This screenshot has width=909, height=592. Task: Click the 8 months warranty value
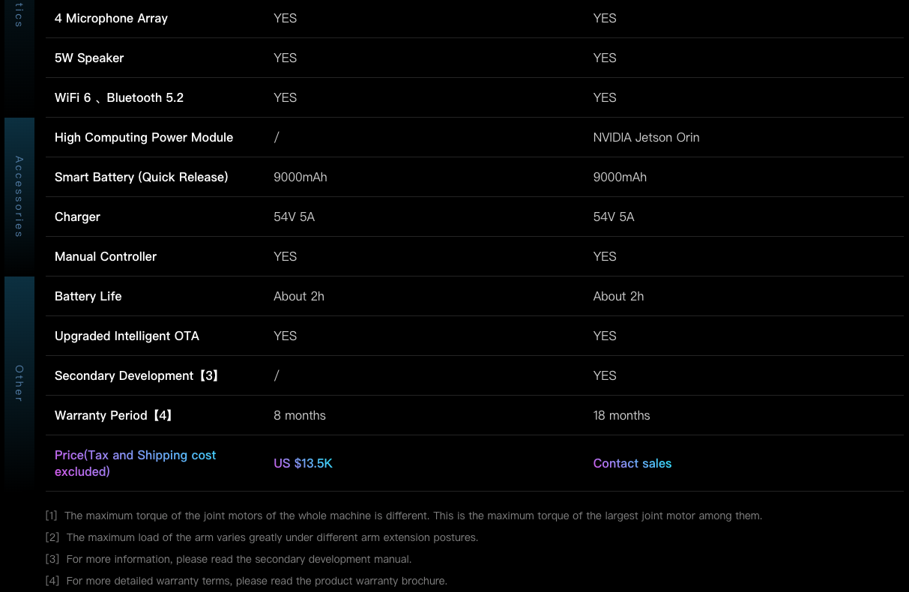click(x=300, y=415)
